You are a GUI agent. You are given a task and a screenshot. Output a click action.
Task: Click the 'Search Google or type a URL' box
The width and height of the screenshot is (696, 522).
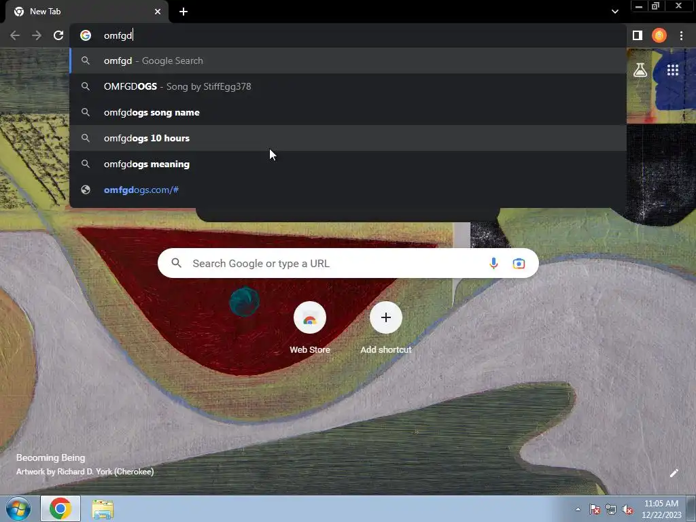click(348, 263)
